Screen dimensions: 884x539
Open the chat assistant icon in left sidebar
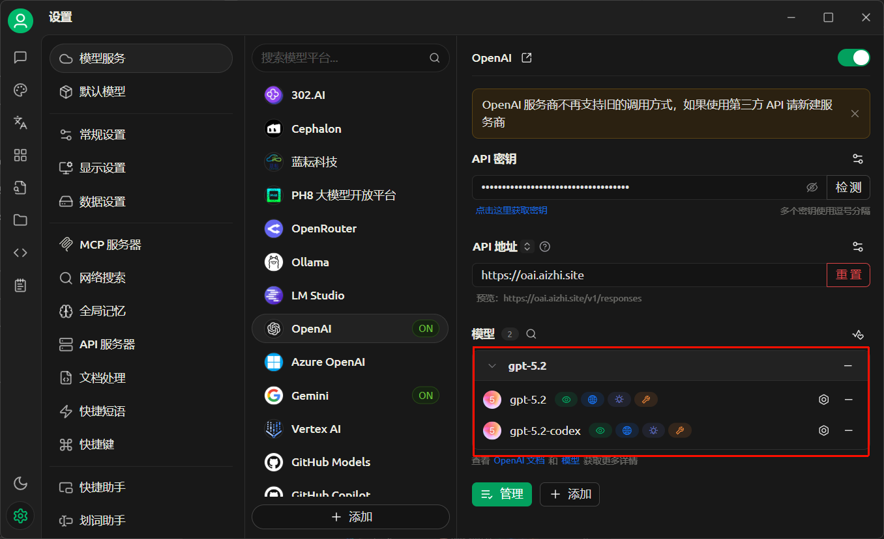[20, 57]
